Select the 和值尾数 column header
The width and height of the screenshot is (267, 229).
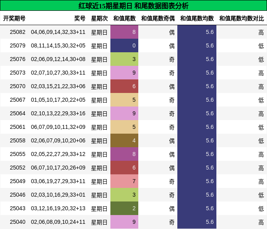[124, 18]
